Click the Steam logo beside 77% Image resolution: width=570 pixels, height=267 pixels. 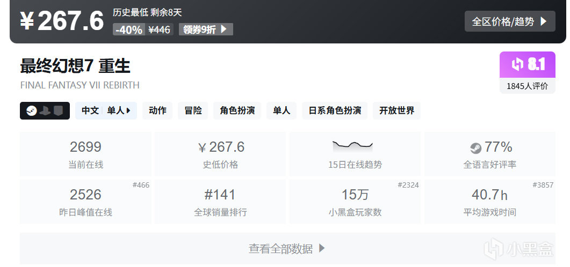[475, 148]
